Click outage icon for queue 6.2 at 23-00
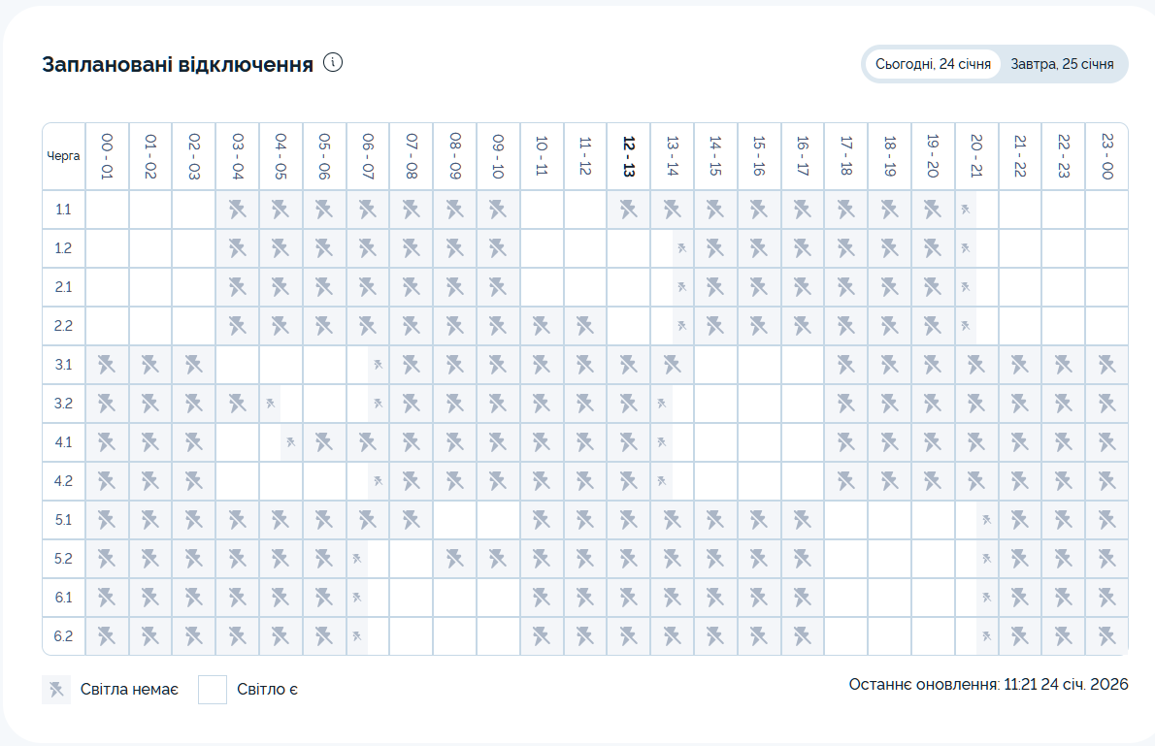Viewport: 1155px width, 746px height. coord(1106,635)
